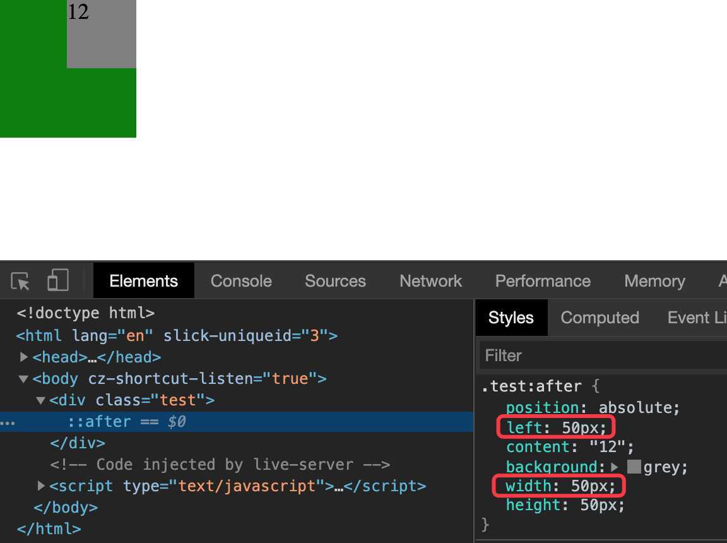Click the Filter styles input field
The width and height of the screenshot is (727, 543).
click(x=603, y=355)
